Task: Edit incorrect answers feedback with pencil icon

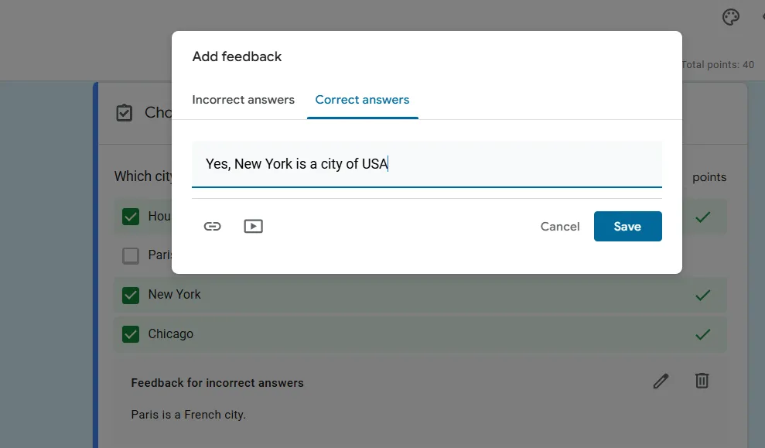Action: tap(661, 381)
